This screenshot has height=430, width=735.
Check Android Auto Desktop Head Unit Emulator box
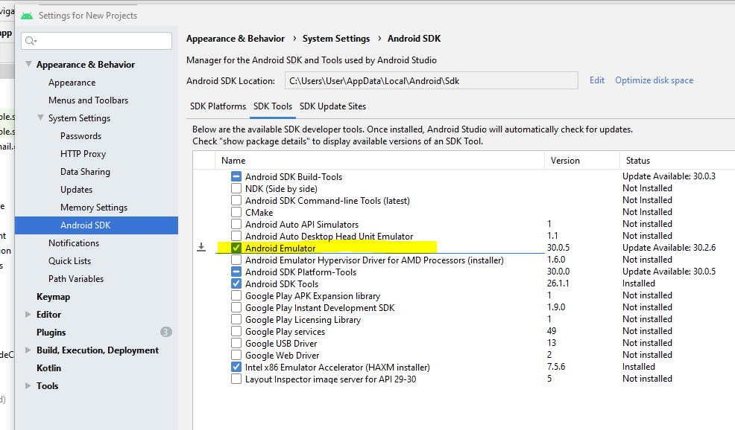pyautogui.click(x=236, y=236)
